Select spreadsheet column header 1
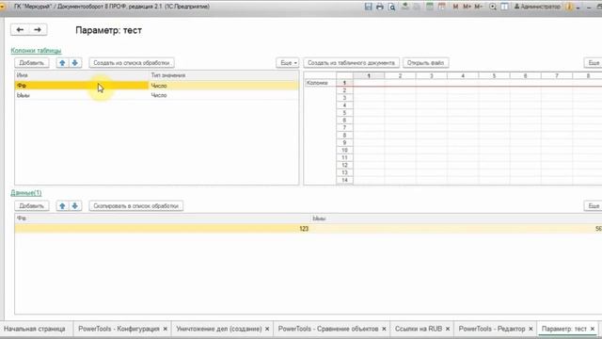This screenshot has width=602, height=339. pyautogui.click(x=369, y=75)
